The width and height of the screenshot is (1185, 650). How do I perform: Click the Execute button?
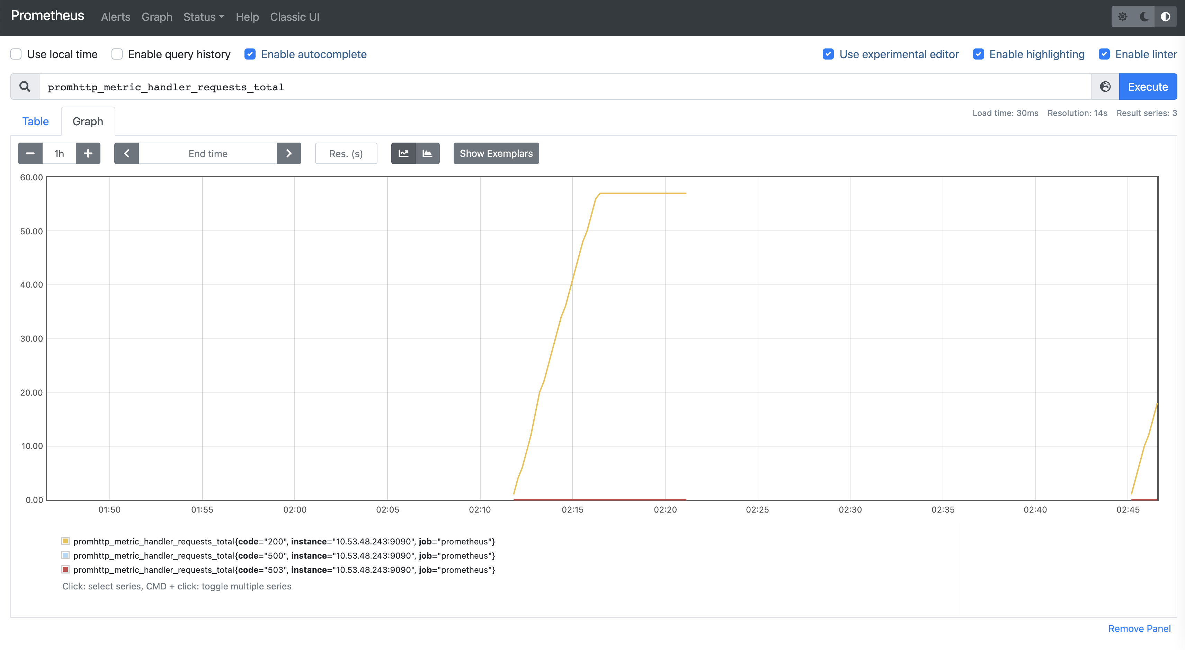1148,87
